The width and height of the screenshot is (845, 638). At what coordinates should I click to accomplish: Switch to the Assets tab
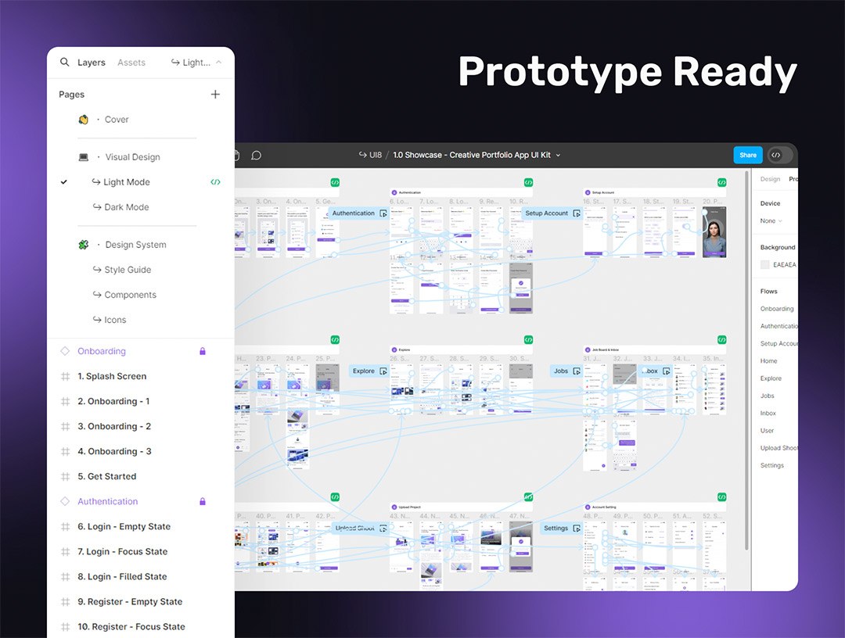131,63
